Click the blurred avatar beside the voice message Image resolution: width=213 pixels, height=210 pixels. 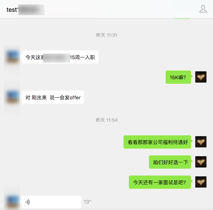(x=12, y=202)
